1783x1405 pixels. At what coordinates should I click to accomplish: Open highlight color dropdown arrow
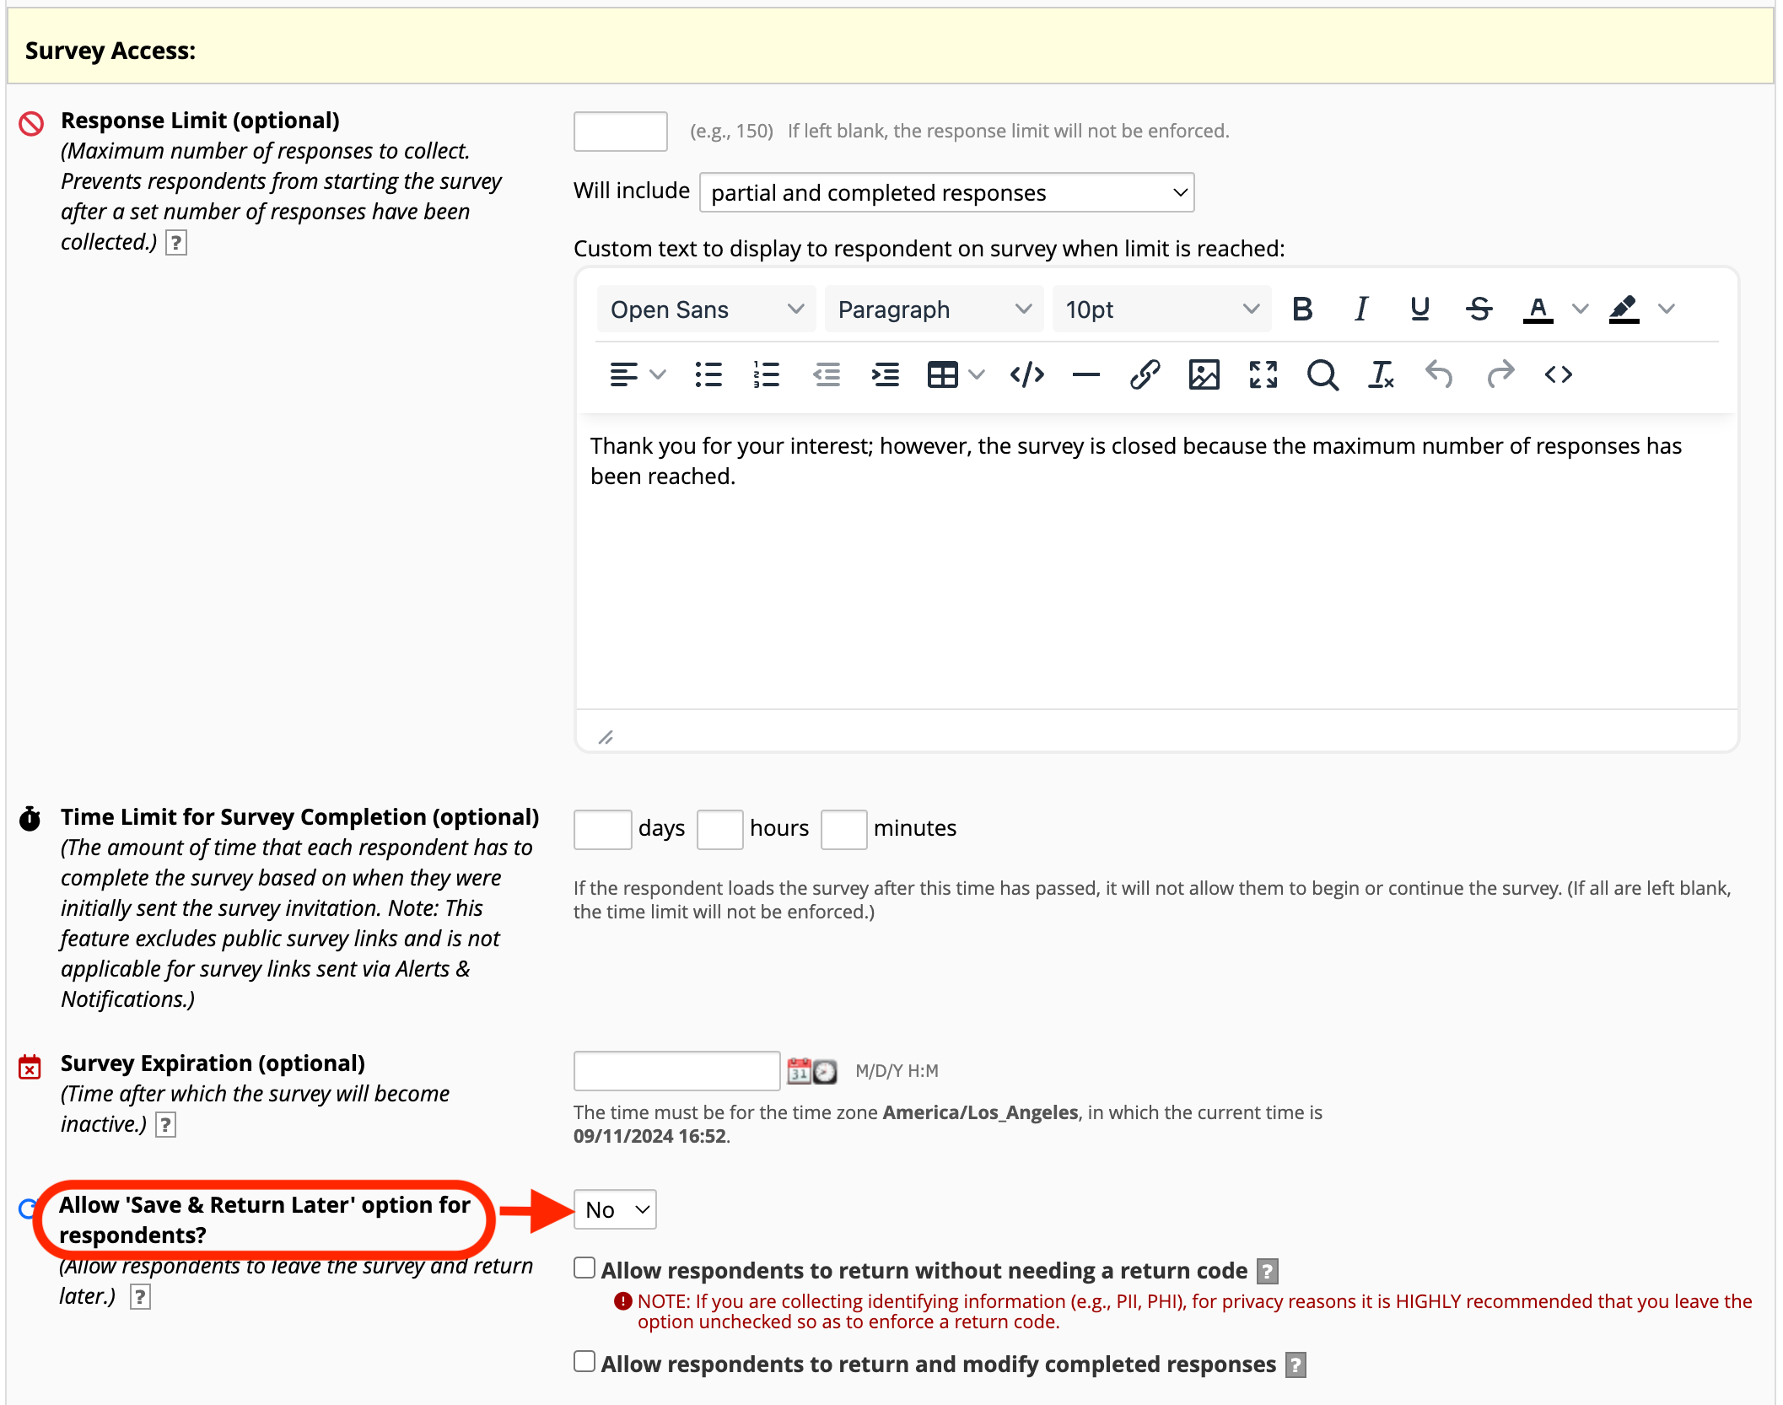1666,310
